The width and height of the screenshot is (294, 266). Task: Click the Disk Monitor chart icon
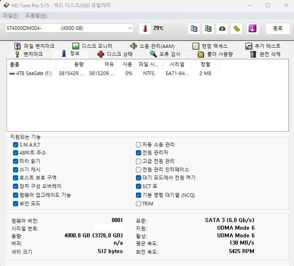click(76, 46)
